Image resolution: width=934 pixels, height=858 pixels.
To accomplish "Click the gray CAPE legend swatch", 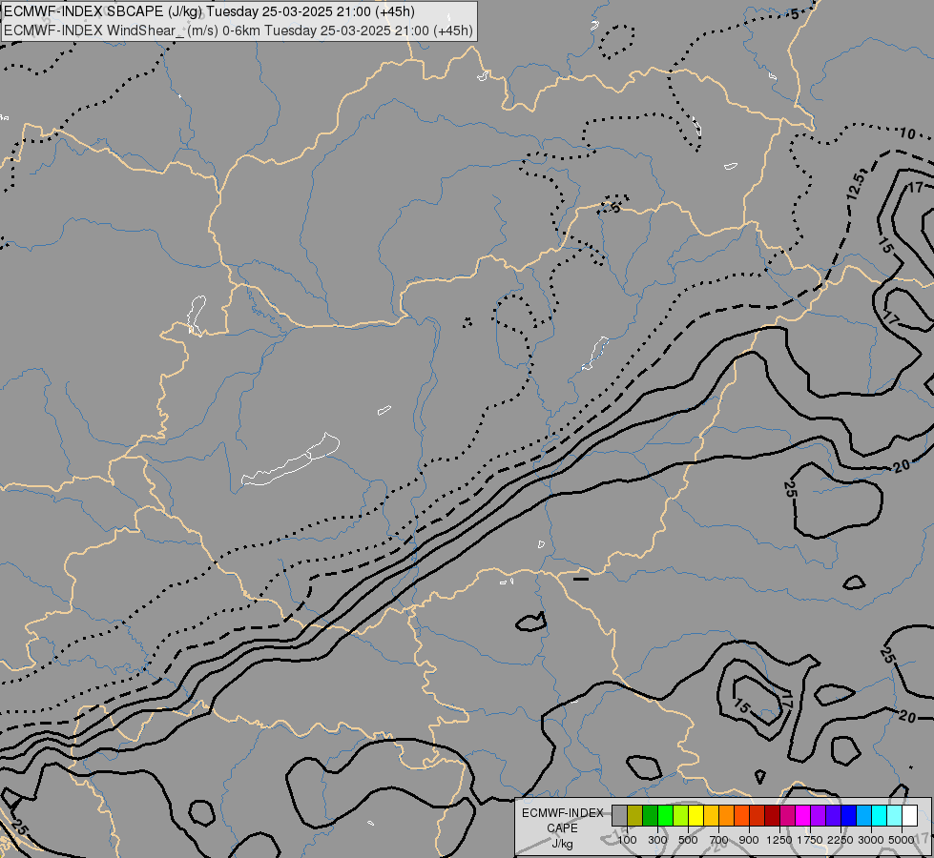I will (619, 816).
